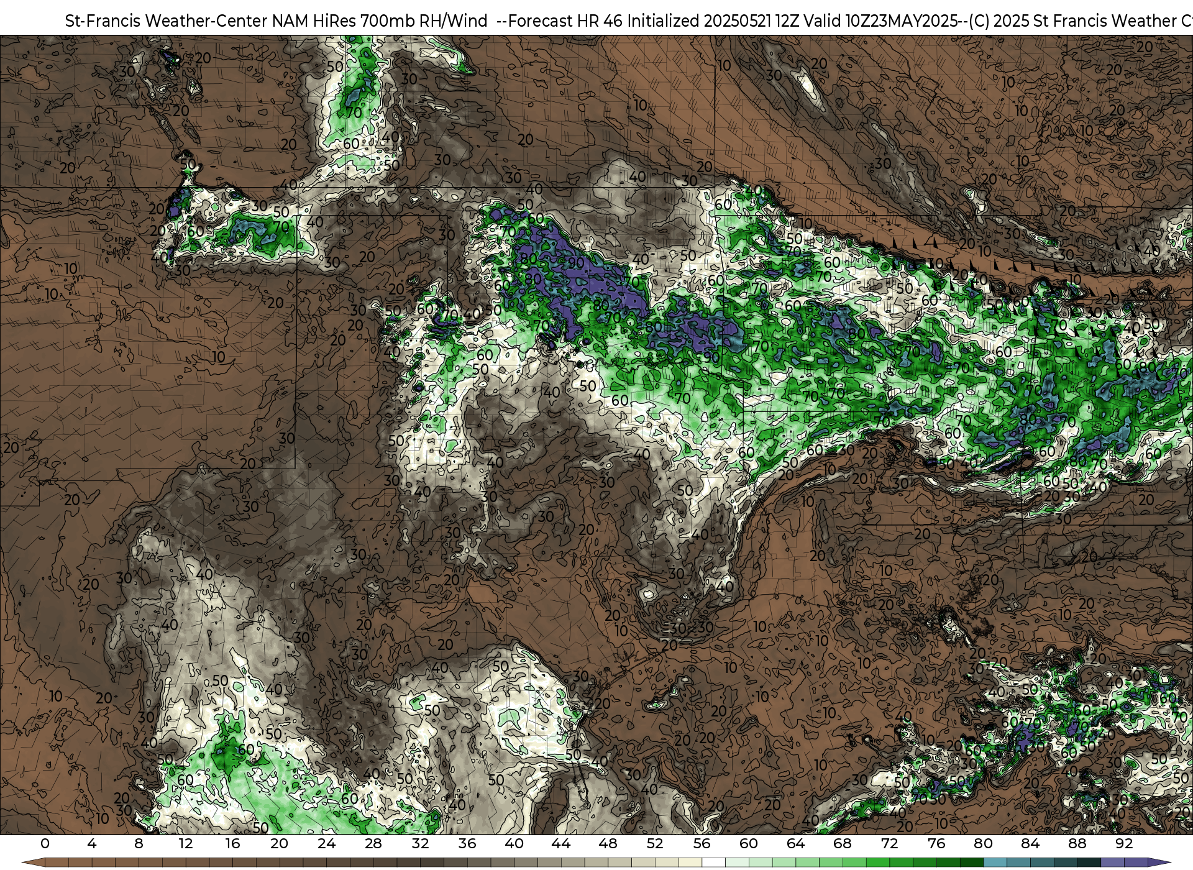The image size is (1193, 870).
Task: Click the colorbar tick label "36"
Action: (467, 844)
